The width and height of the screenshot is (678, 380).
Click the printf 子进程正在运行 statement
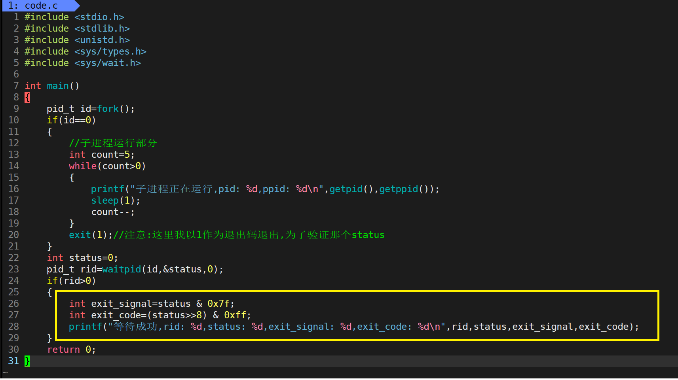(265, 189)
